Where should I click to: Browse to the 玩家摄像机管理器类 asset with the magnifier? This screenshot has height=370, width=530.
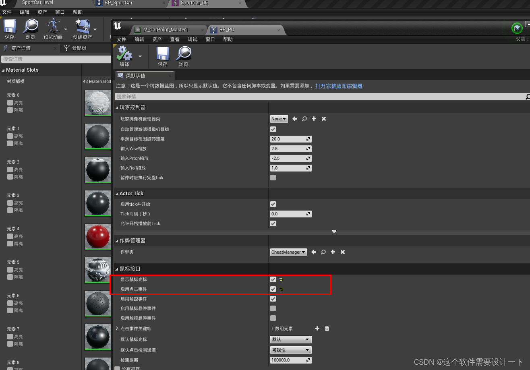pyautogui.click(x=304, y=119)
